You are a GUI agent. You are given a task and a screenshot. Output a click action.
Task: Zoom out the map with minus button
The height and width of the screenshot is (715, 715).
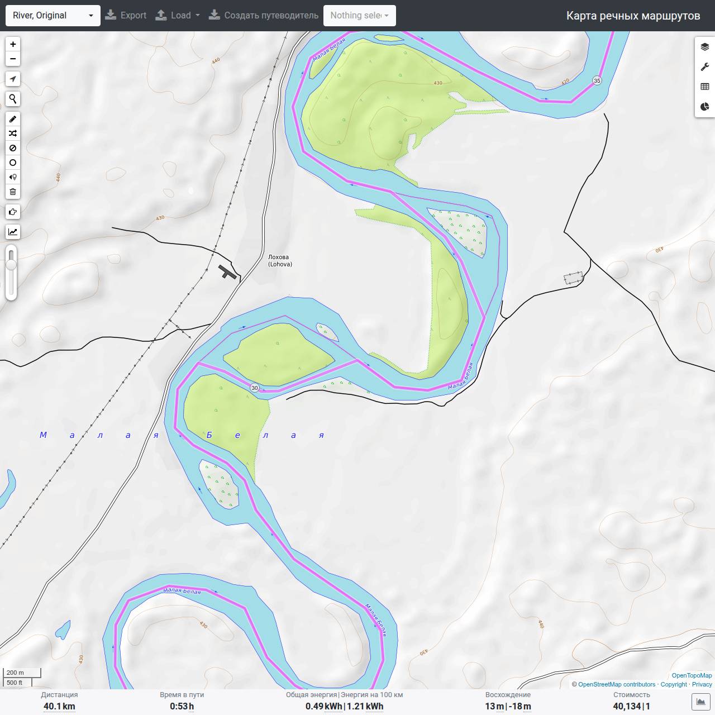tap(13, 59)
